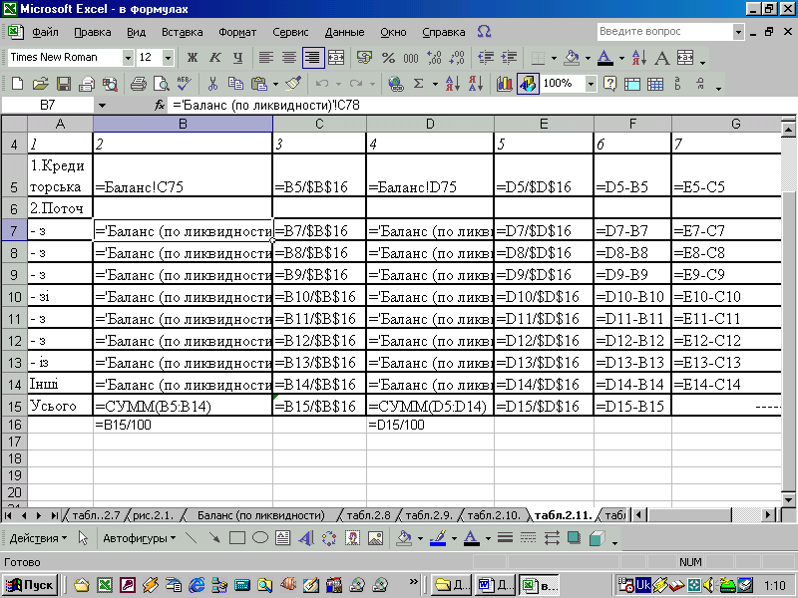
Task: Click the fx insert function button
Action: pyautogui.click(x=160, y=106)
